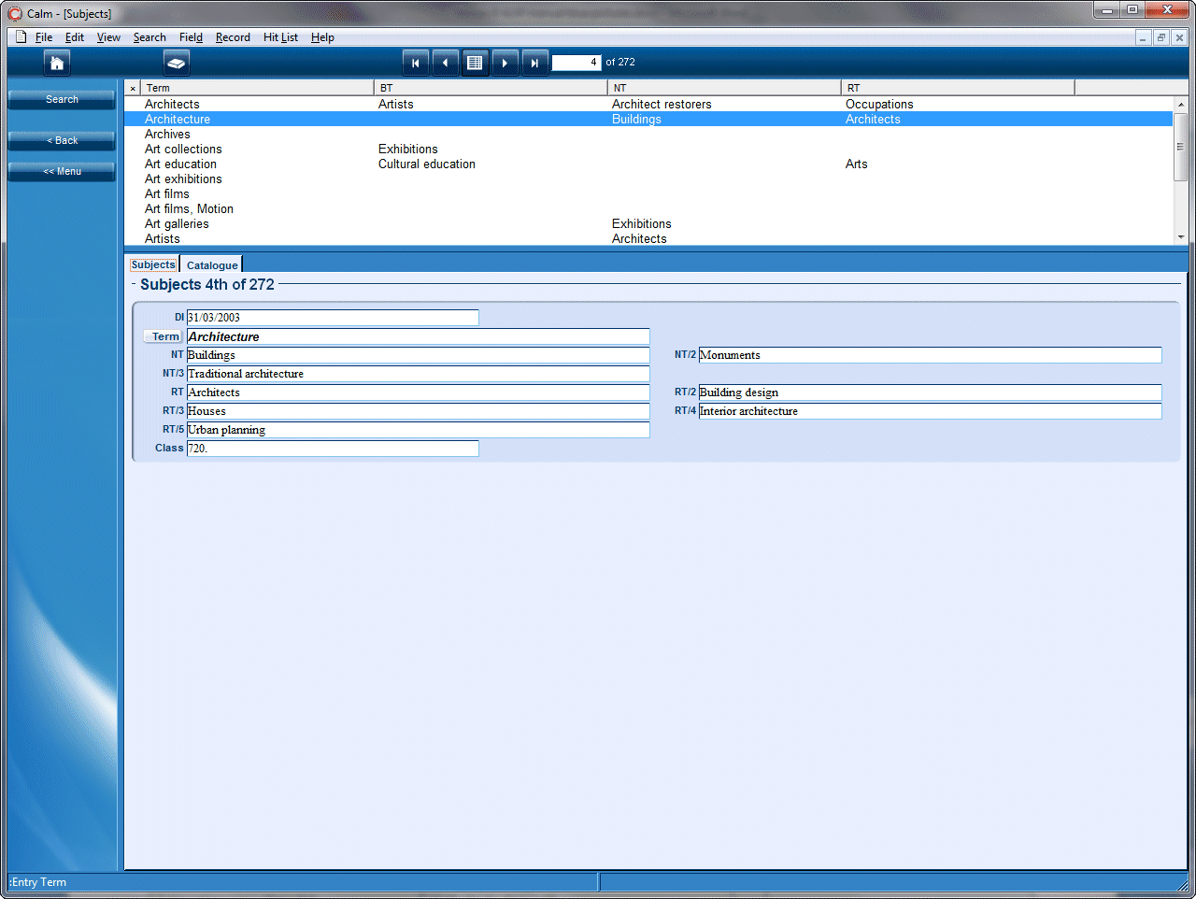Click the << Menu sidebar button

pos(61,171)
